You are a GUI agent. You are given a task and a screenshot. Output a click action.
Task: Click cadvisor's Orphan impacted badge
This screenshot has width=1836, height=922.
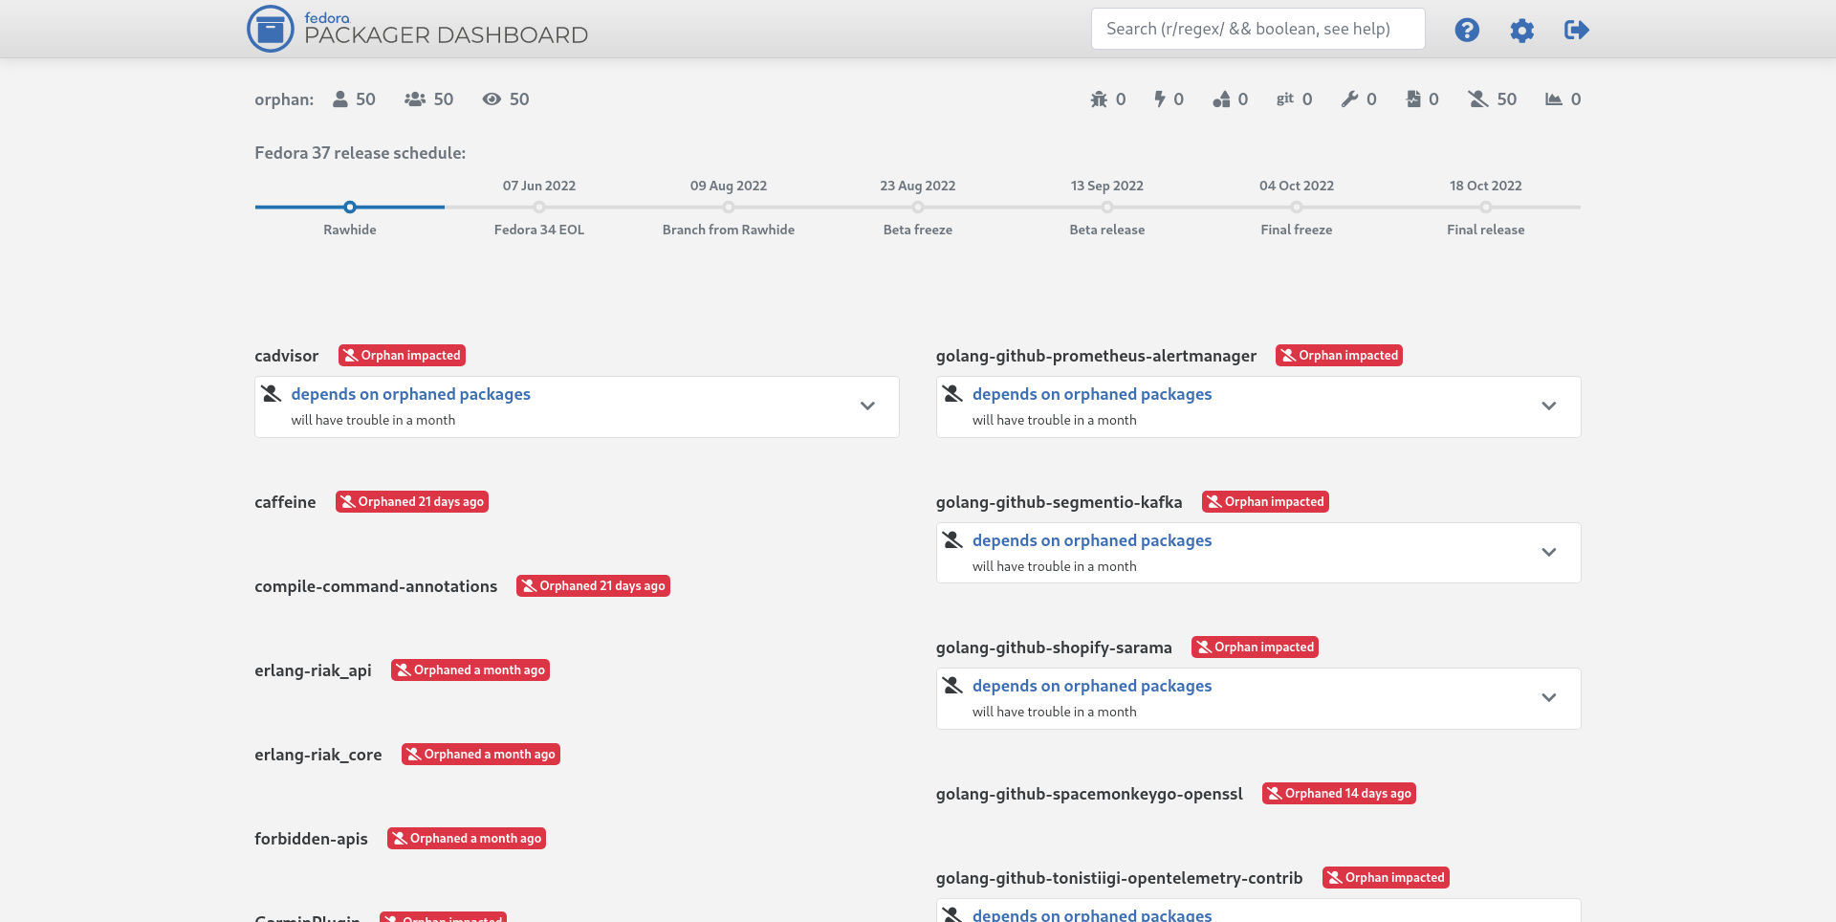(x=402, y=356)
